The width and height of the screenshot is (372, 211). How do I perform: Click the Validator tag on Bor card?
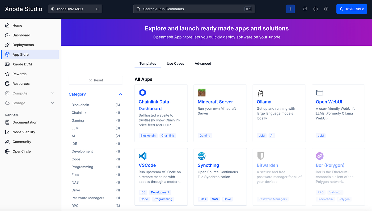point(335,192)
